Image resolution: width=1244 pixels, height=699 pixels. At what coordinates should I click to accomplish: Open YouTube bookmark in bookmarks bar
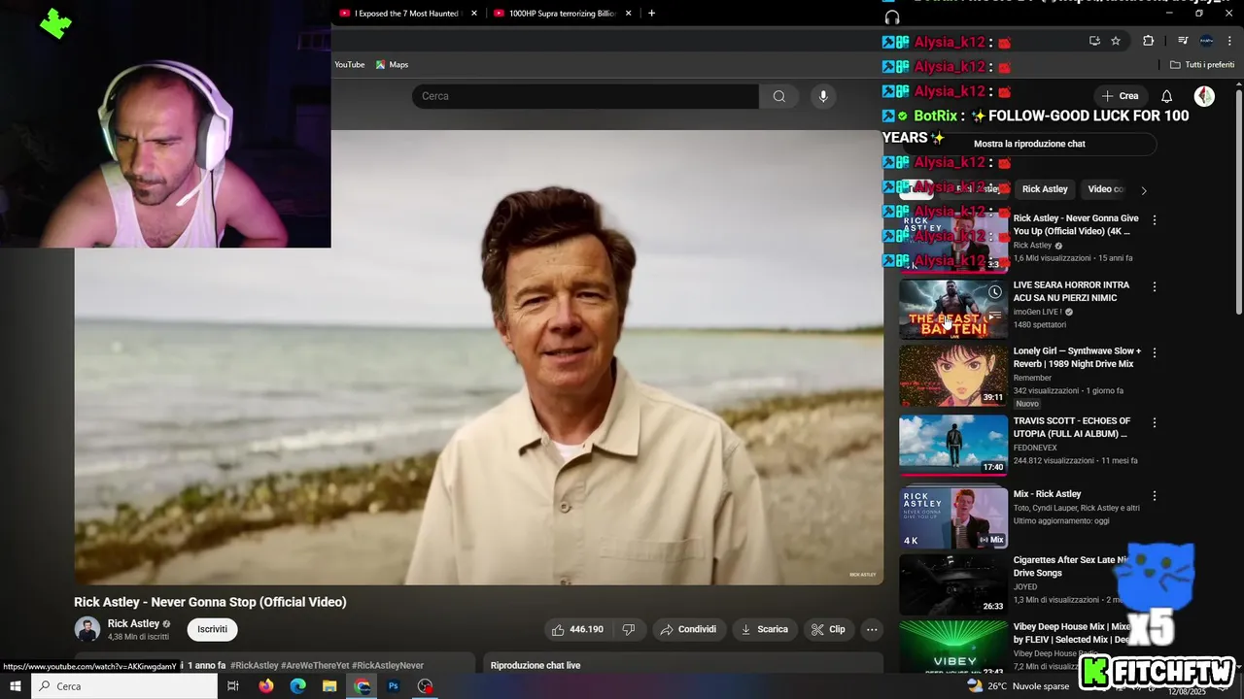[x=350, y=65]
